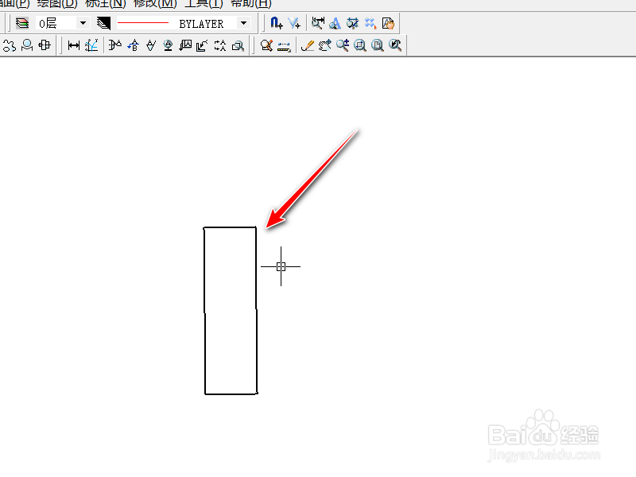
Task: Click the circle on pedestal icon
Action: click(x=27, y=45)
